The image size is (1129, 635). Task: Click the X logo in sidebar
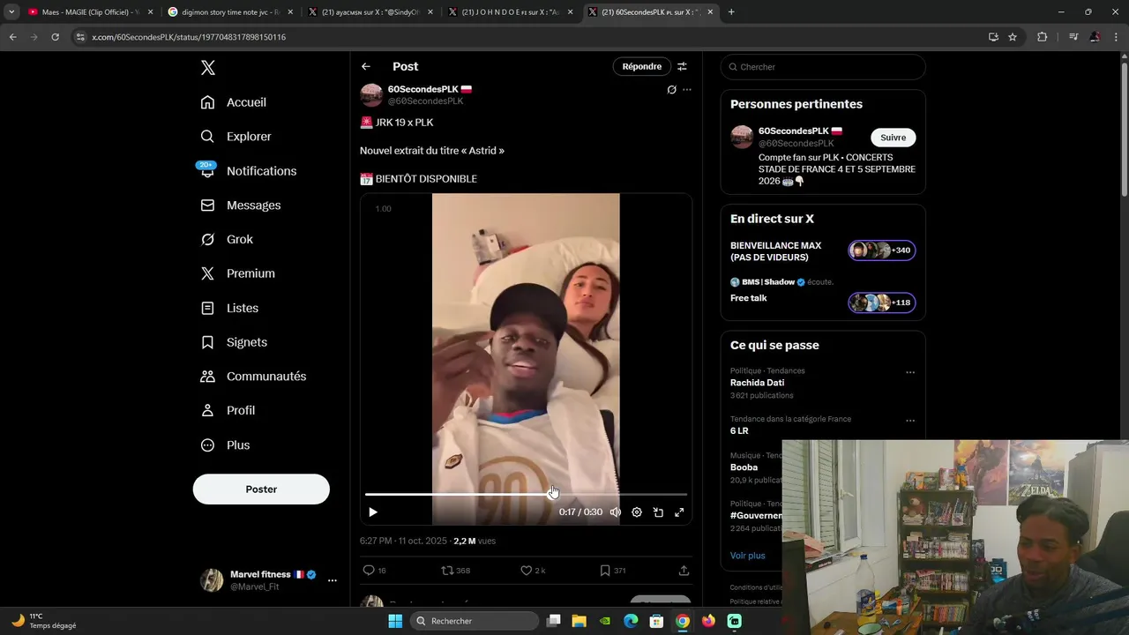(207, 68)
